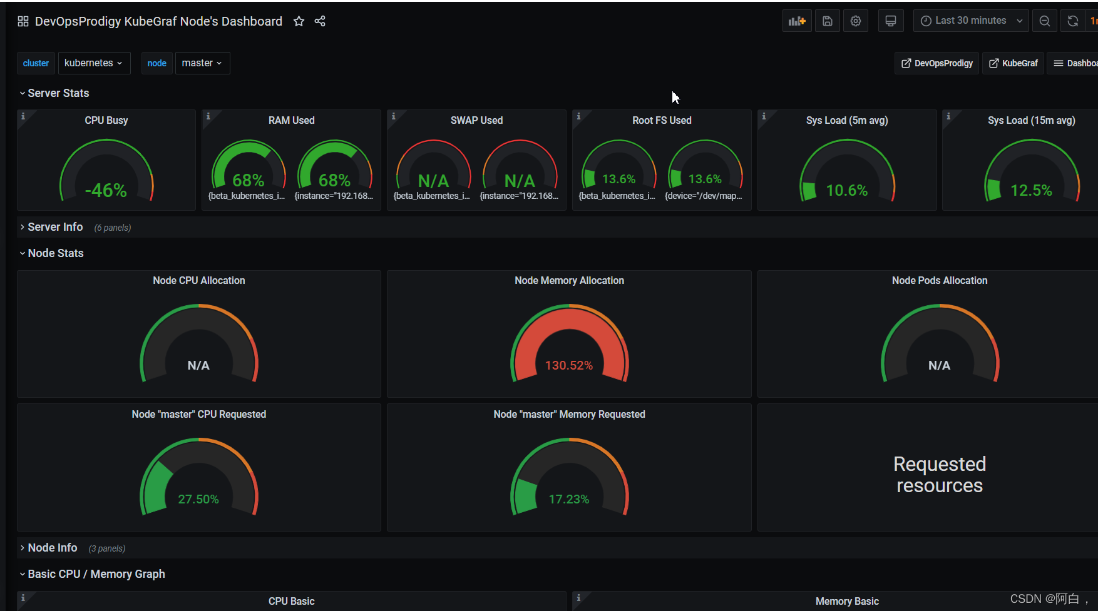Open the dashboards grid icon
1098x611 pixels.
point(23,21)
